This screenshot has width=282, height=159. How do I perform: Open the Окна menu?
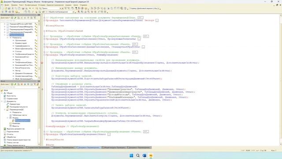(75, 5)
